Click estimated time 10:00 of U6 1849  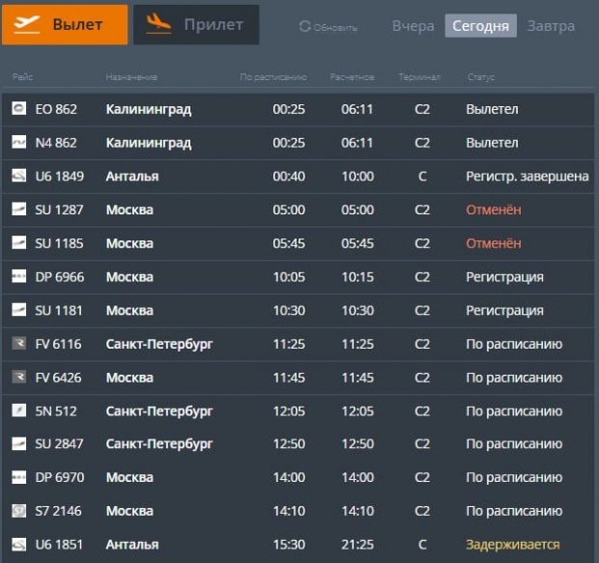pos(358,177)
